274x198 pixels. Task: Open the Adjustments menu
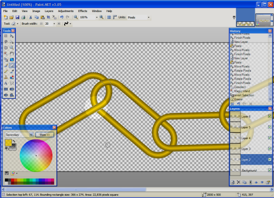tap(66, 11)
